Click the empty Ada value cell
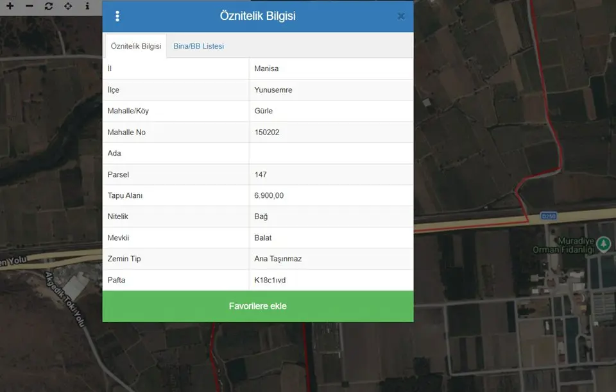The width and height of the screenshot is (616, 392). [x=331, y=153]
